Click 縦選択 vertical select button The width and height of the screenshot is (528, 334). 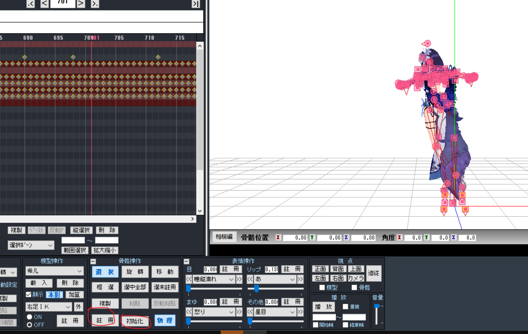[x=81, y=230]
